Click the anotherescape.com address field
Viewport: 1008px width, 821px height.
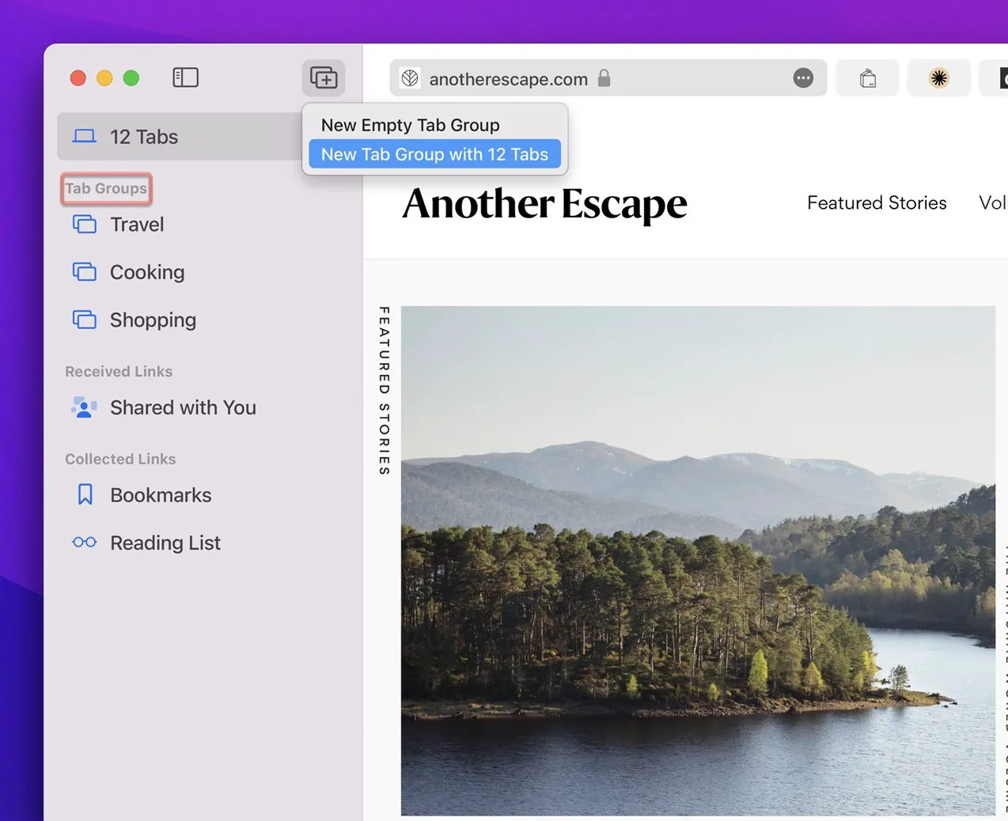[508, 79]
